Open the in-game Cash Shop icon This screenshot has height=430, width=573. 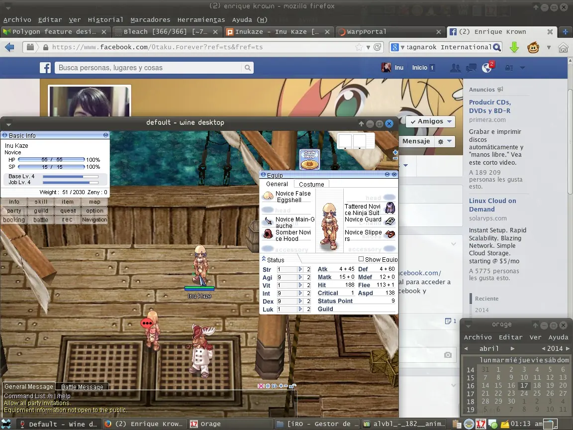(x=309, y=159)
